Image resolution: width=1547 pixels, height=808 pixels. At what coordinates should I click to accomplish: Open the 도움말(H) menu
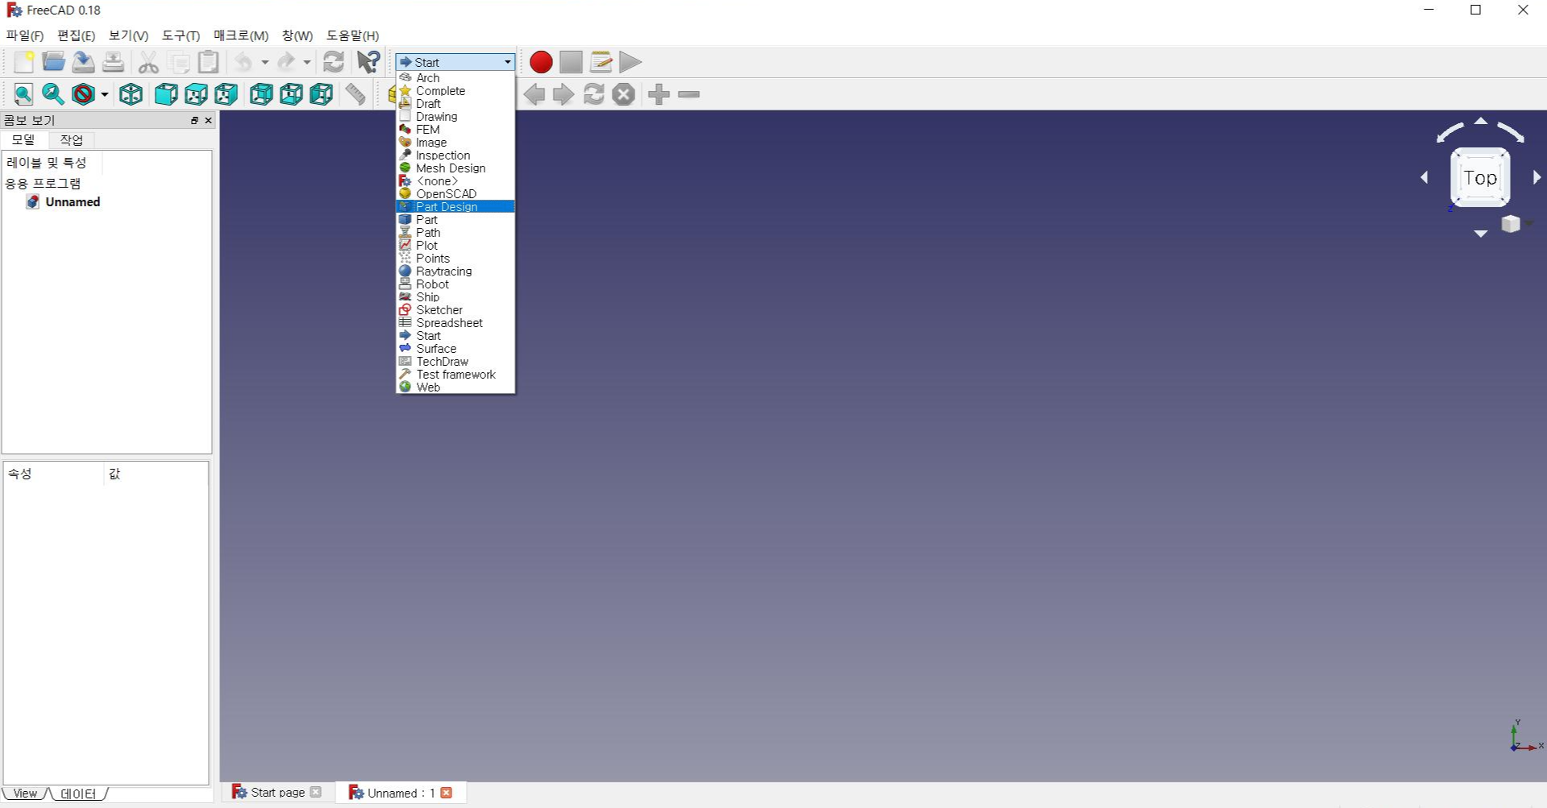point(352,35)
